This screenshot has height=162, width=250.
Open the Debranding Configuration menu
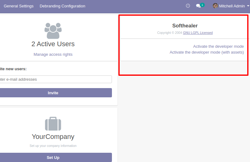click(x=62, y=6)
